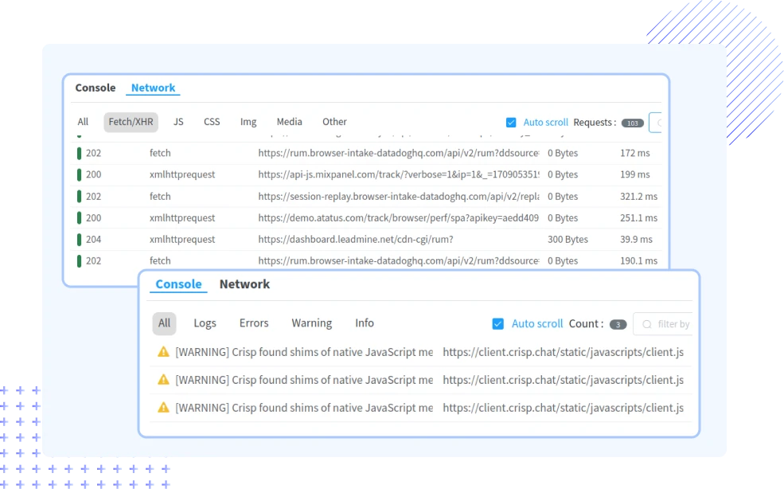Click the Count : label in the Console panel
The height and width of the screenshot is (489, 784).
(x=586, y=324)
